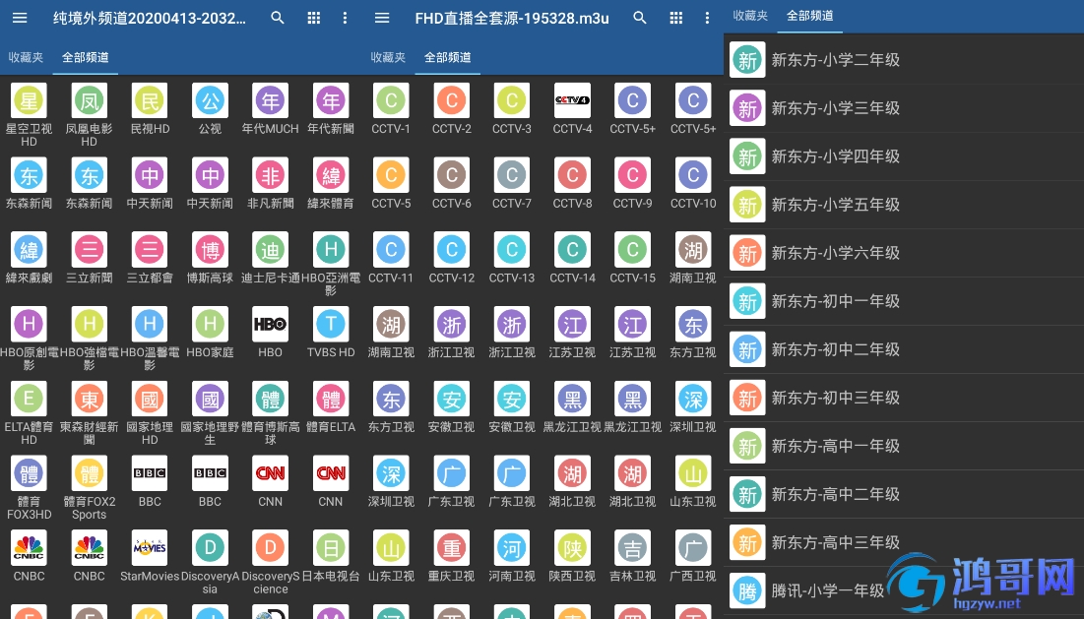
Task: Play the 腾讯-小学一年级 entry
Action: click(904, 591)
